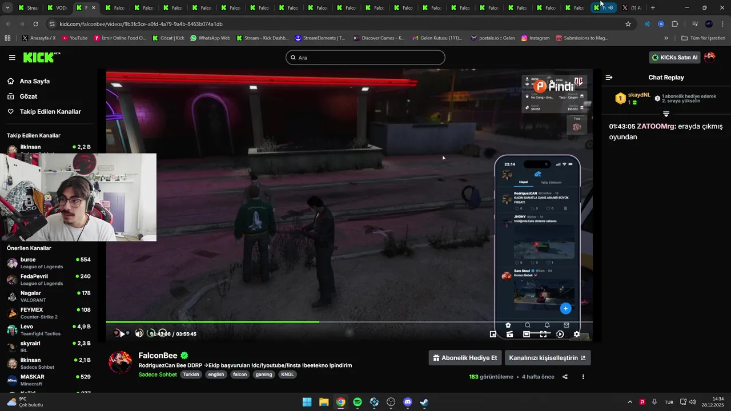This screenshot has width=731, height=411.
Task: Play the video
Action: point(122,334)
